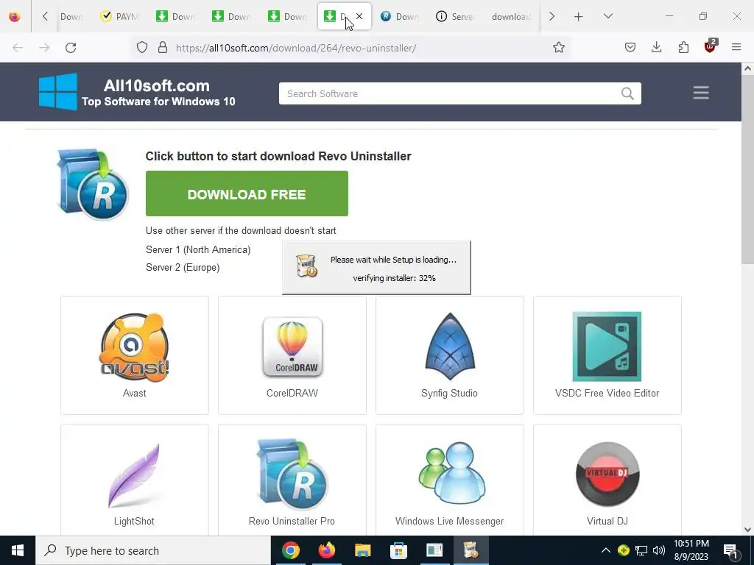Click the magnifier search icon in the search box
The image size is (754, 565).
[x=627, y=93]
